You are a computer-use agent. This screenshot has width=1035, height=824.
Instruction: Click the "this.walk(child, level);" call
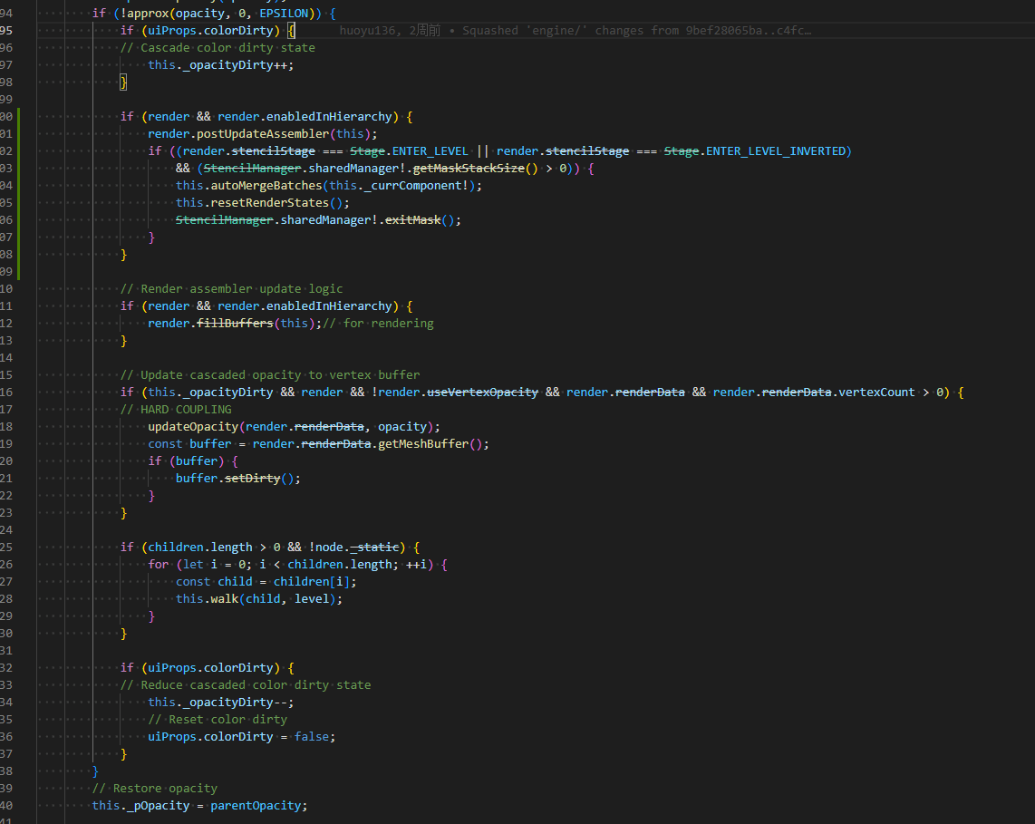click(259, 599)
